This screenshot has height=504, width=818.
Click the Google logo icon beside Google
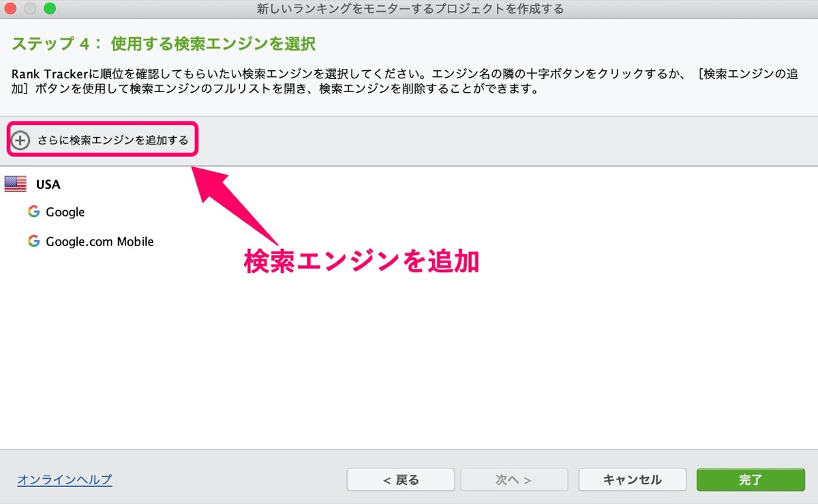pyautogui.click(x=34, y=212)
